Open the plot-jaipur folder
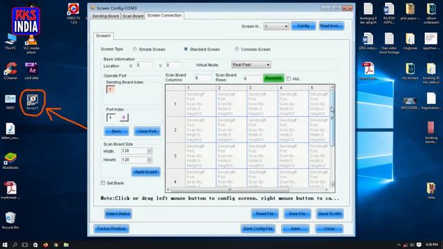Screen dimensions: 443x249 pos(410,12)
